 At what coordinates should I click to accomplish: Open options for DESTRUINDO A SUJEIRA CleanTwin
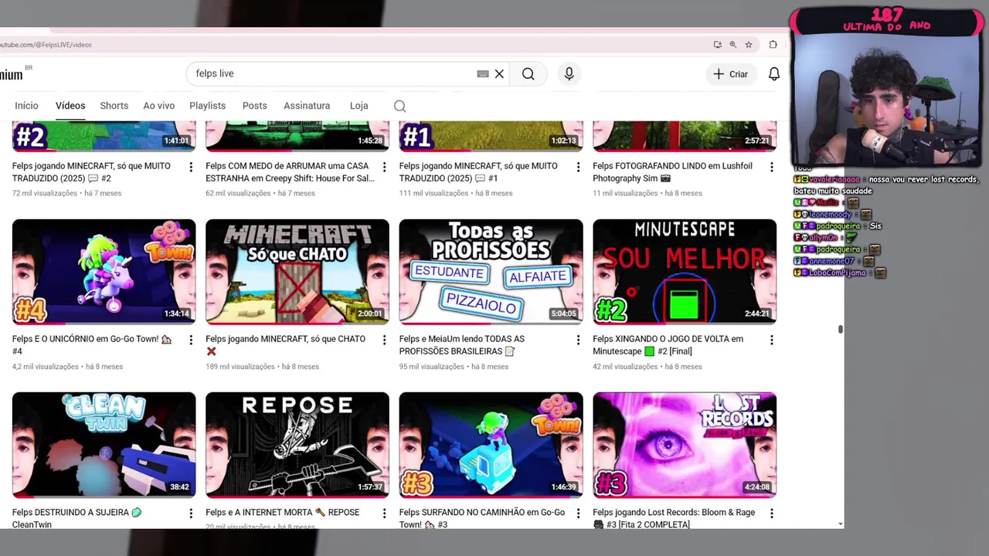click(191, 513)
